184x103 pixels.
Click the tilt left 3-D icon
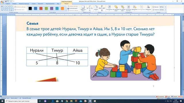coord(100,8)
